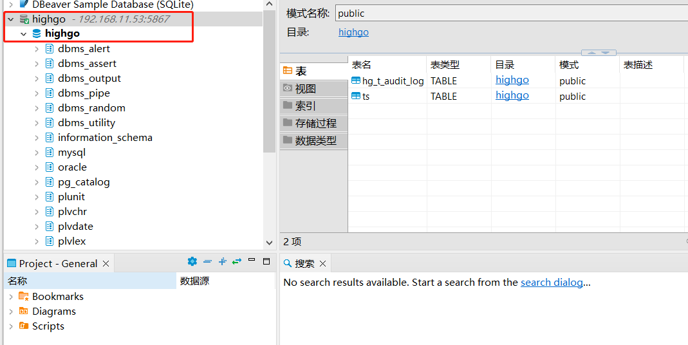This screenshot has width=688, height=345.
Task: Click the DBeaver Sample Database SQLite icon
Action: click(24, 5)
